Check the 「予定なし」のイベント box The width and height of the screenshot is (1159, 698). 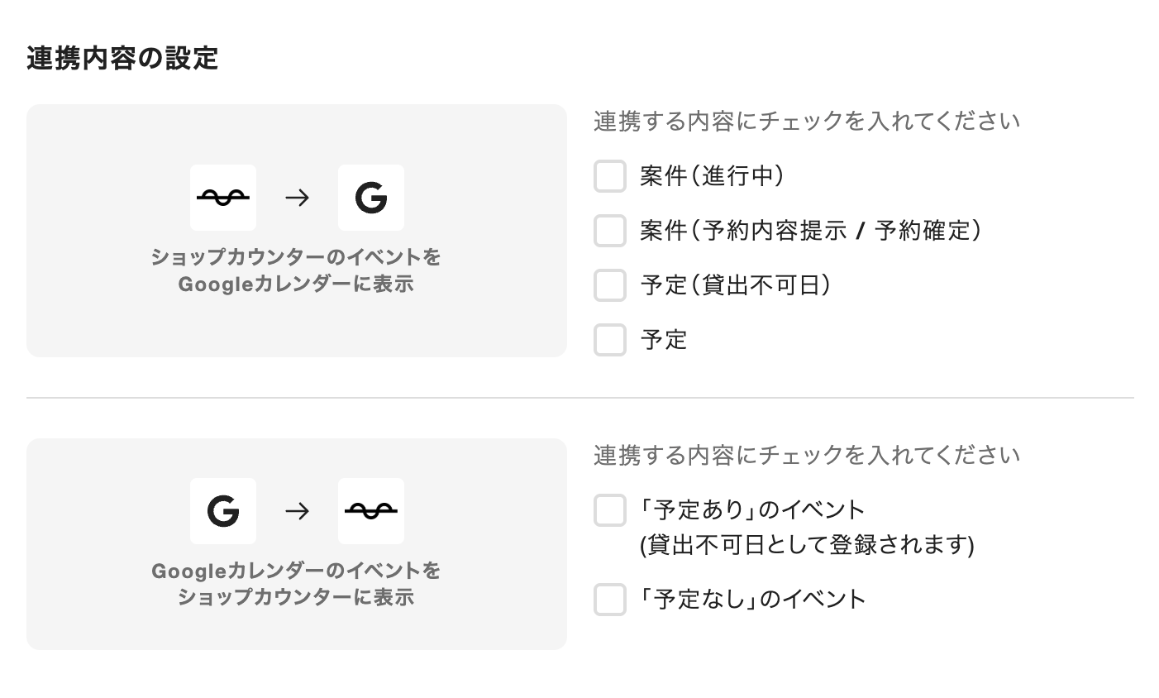click(x=610, y=600)
